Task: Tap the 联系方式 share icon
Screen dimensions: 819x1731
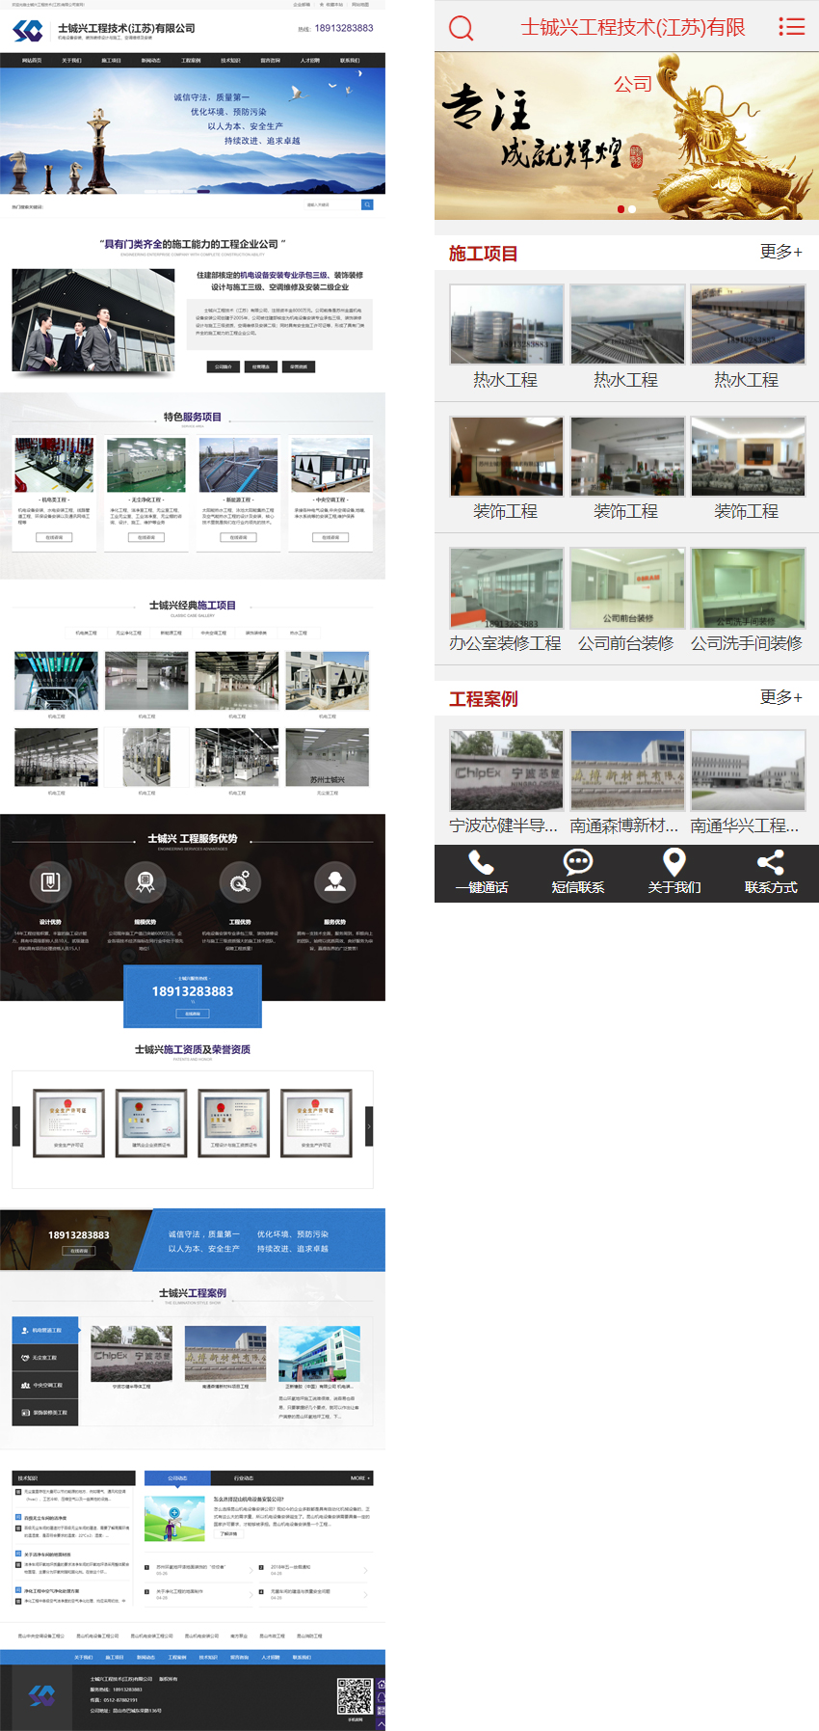Action: point(770,862)
